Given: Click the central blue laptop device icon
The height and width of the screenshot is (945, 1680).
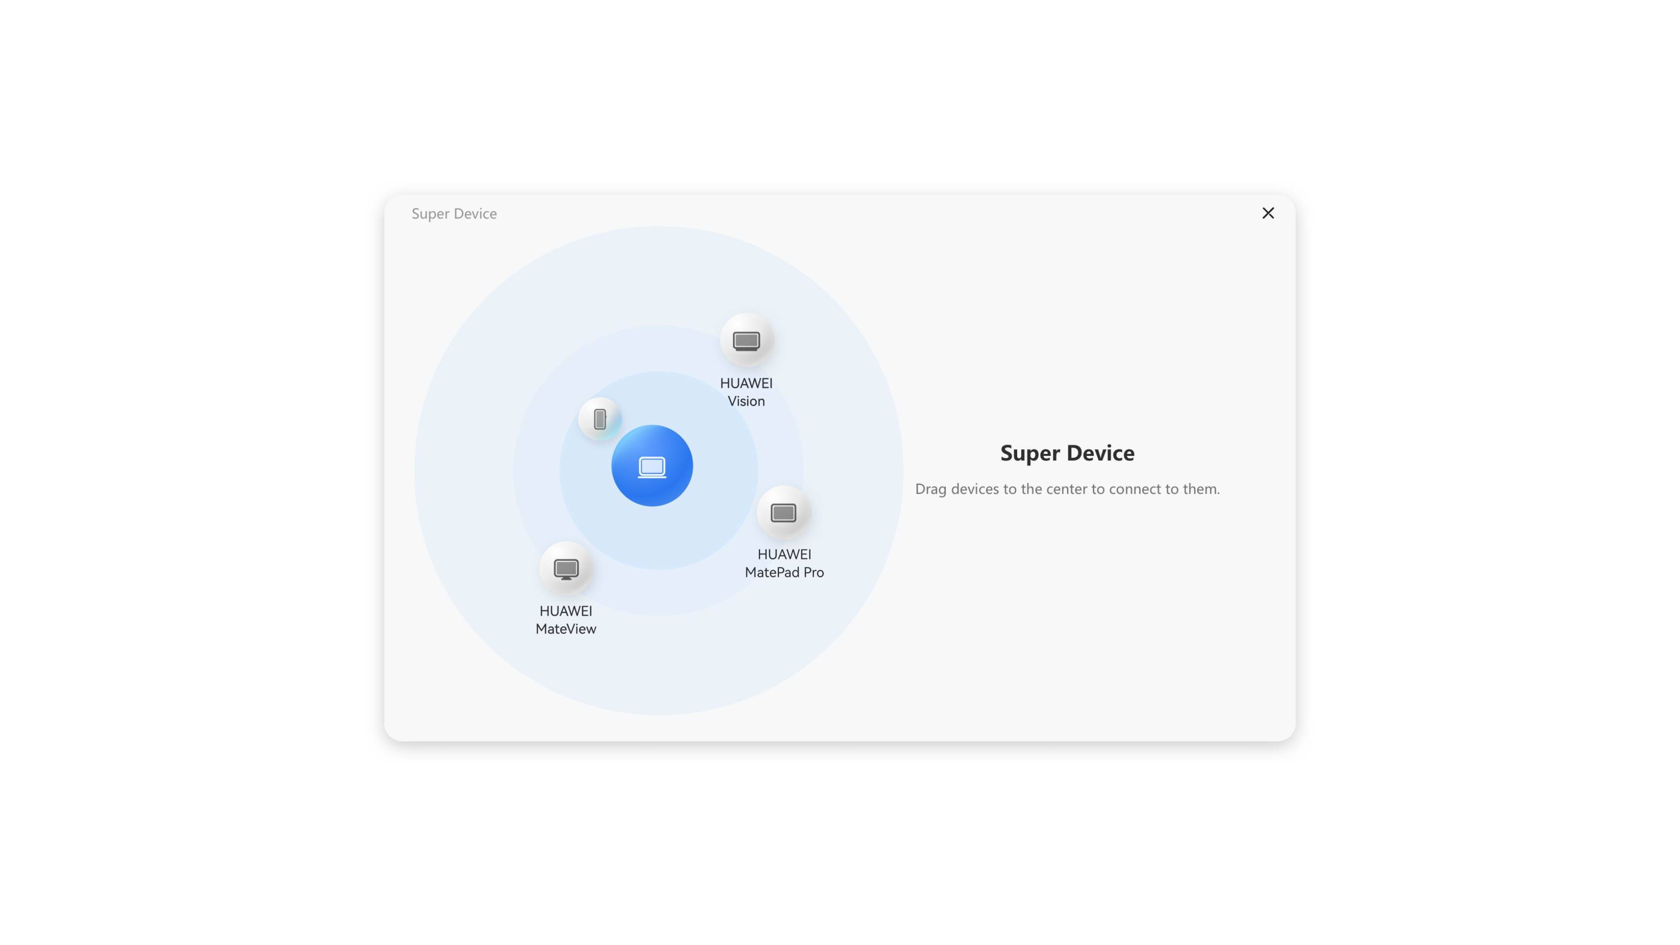Looking at the screenshot, I should 651,465.
